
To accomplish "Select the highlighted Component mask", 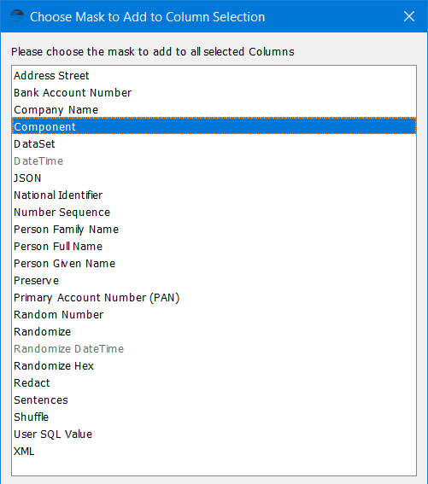I will pyautogui.click(x=214, y=126).
